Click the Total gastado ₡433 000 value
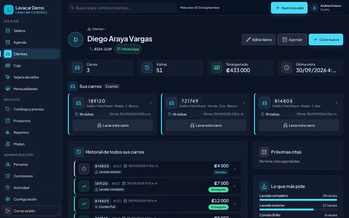This screenshot has height=218, width=349. pos(238,70)
